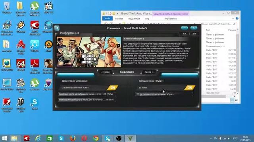This screenshot has width=254, height=142.
Task: Show hidden system tray icons arrow
Action: click(x=211, y=138)
